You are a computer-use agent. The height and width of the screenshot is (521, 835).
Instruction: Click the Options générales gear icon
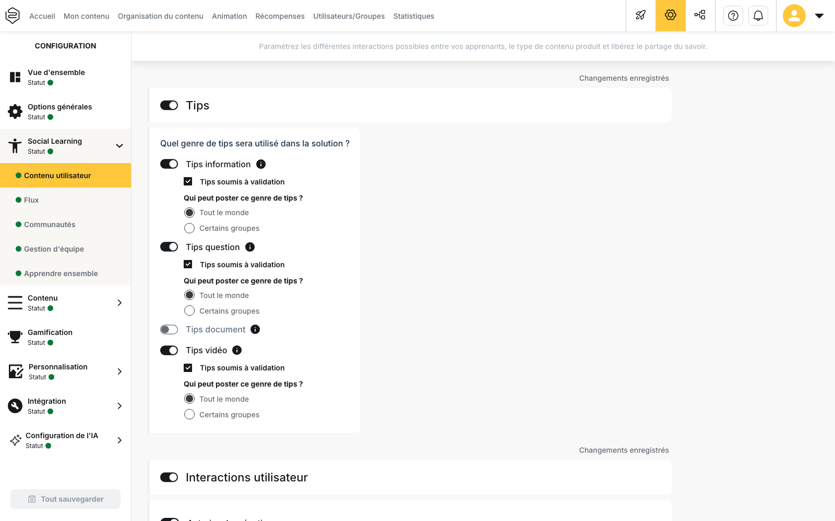coord(15,111)
